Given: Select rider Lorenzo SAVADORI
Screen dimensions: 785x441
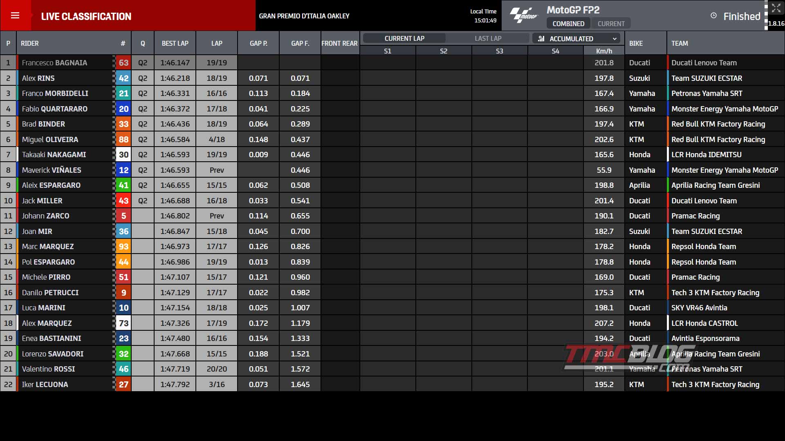Looking at the screenshot, I should pos(53,354).
